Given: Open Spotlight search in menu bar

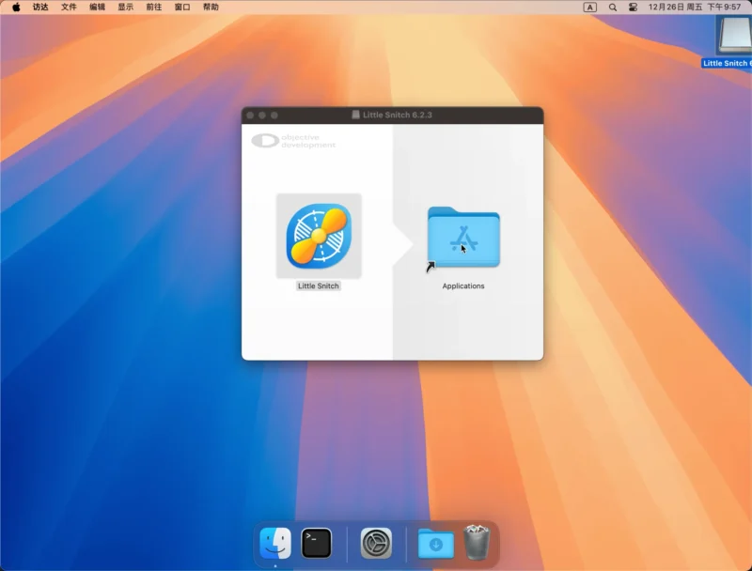Looking at the screenshot, I should [613, 7].
